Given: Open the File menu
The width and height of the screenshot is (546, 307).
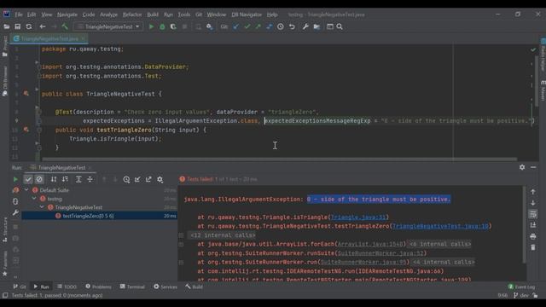Looking at the screenshot, I should (x=19, y=14).
